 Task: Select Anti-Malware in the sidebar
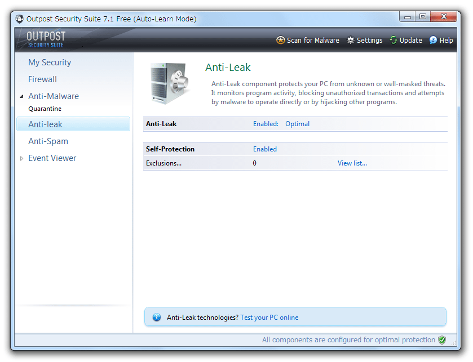[54, 96]
